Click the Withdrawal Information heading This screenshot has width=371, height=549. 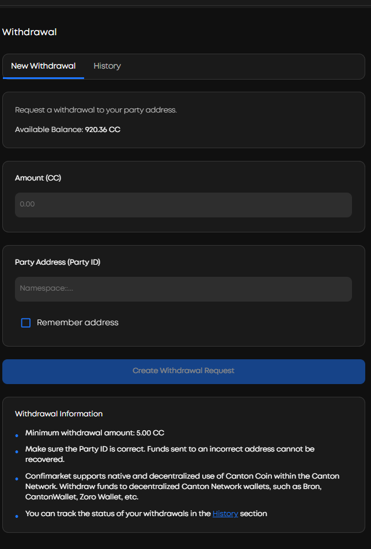pos(59,414)
